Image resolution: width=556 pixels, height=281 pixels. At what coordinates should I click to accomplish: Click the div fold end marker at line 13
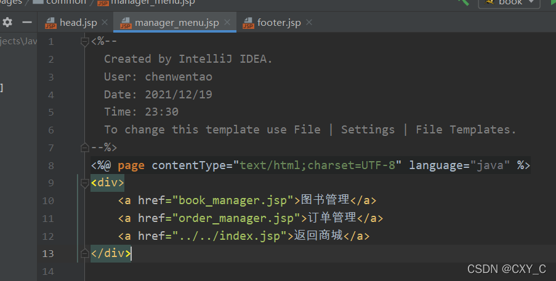click(x=84, y=253)
